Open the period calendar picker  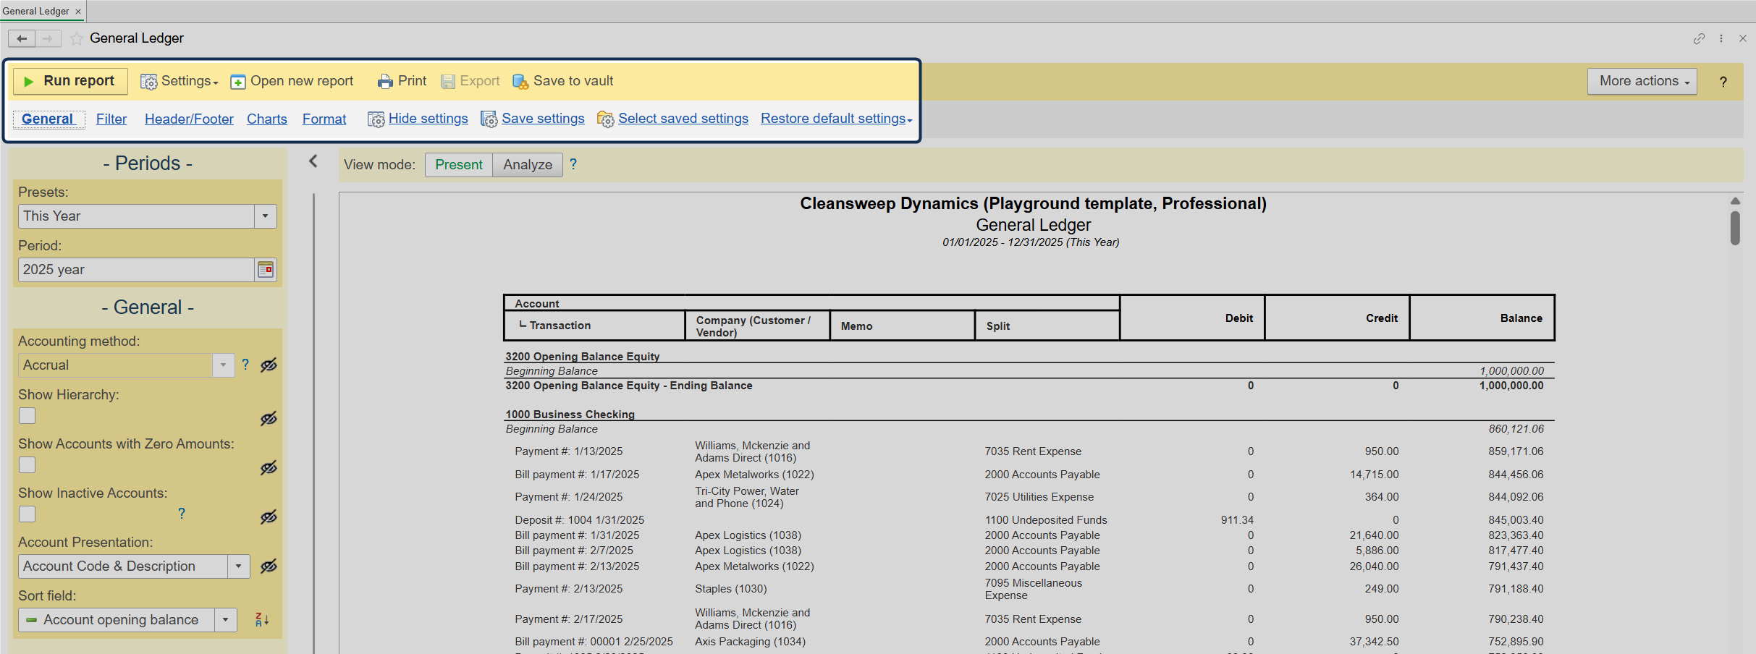click(266, 270)
